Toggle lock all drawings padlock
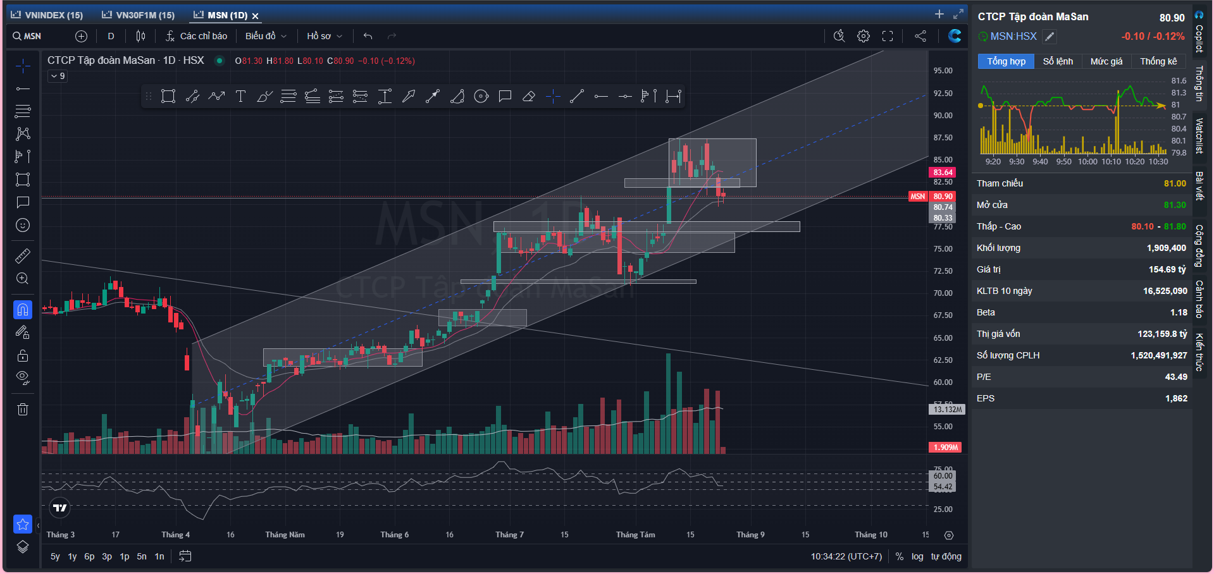Viewport: 1214px width, 574px height. point(23,355)
